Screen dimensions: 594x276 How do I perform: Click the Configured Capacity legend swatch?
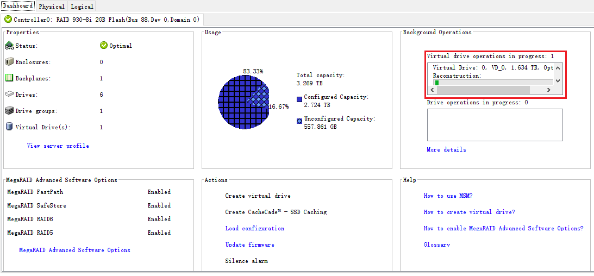(x=299, y=99)
